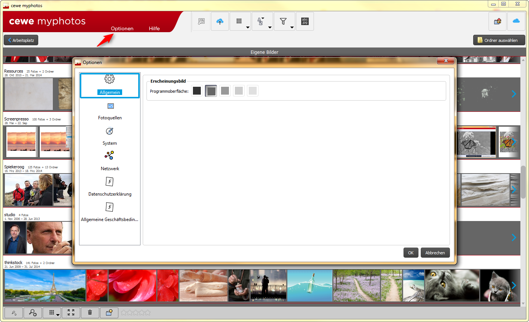Click the vertical scrollbar thumb
Screen dimensions: 529x322
[523, 182]
